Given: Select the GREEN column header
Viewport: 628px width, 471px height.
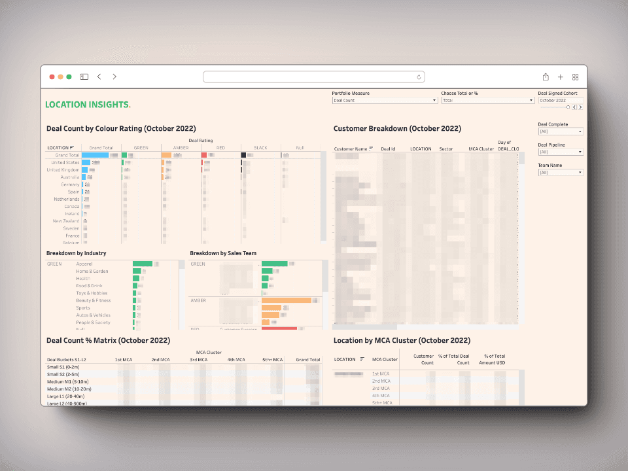Looking at the screenshot, I should 141,148.
